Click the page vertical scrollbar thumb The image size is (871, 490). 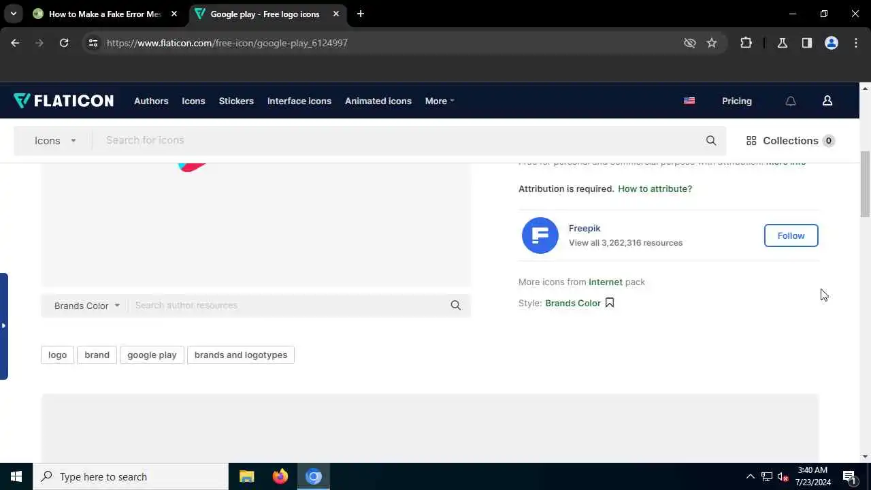[x=865, y=184]
